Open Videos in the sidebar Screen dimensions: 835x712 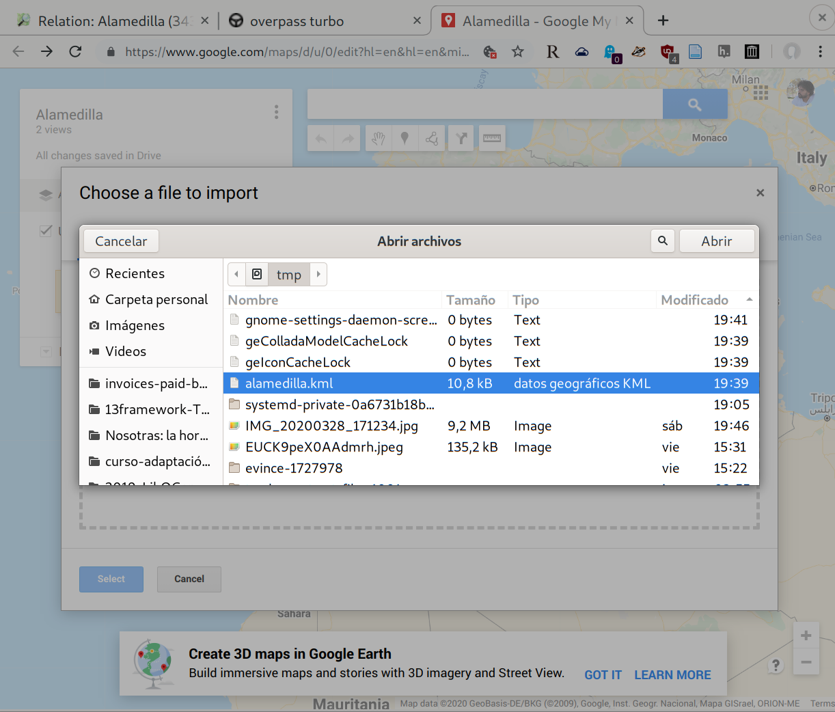click(126, 351)
